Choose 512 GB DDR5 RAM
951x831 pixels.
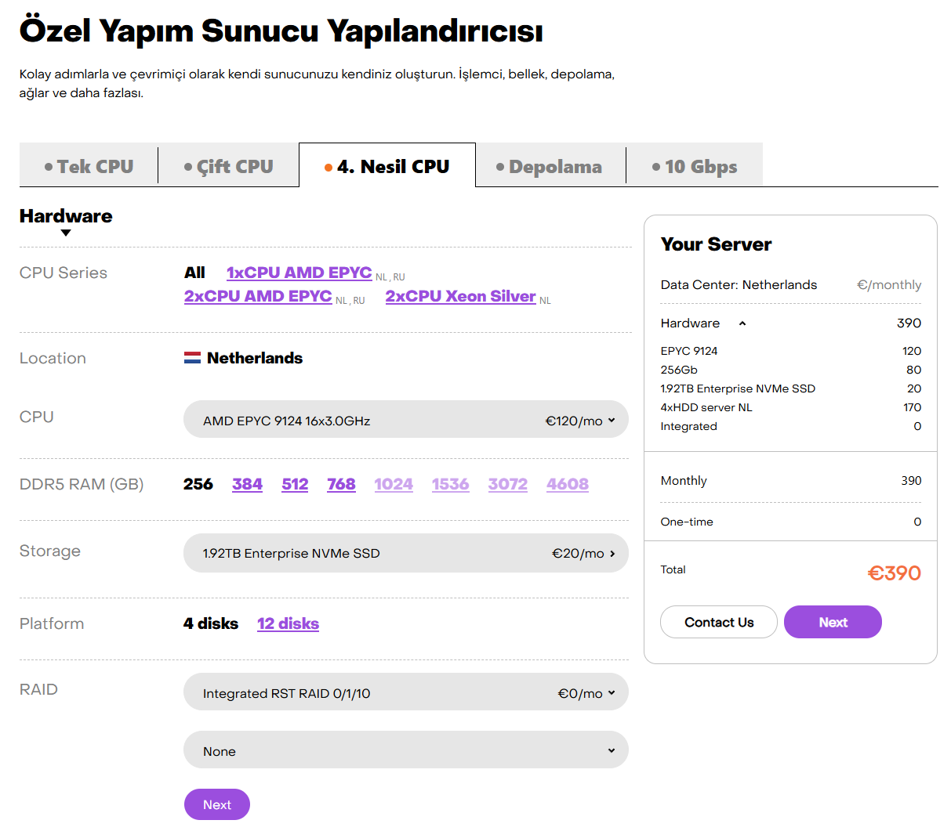tap(295, 484)
